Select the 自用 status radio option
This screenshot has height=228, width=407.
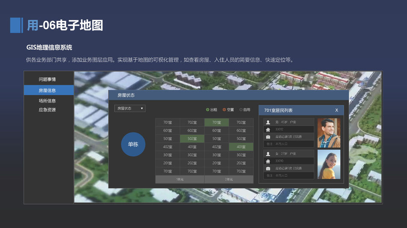[x=241, y=110]
